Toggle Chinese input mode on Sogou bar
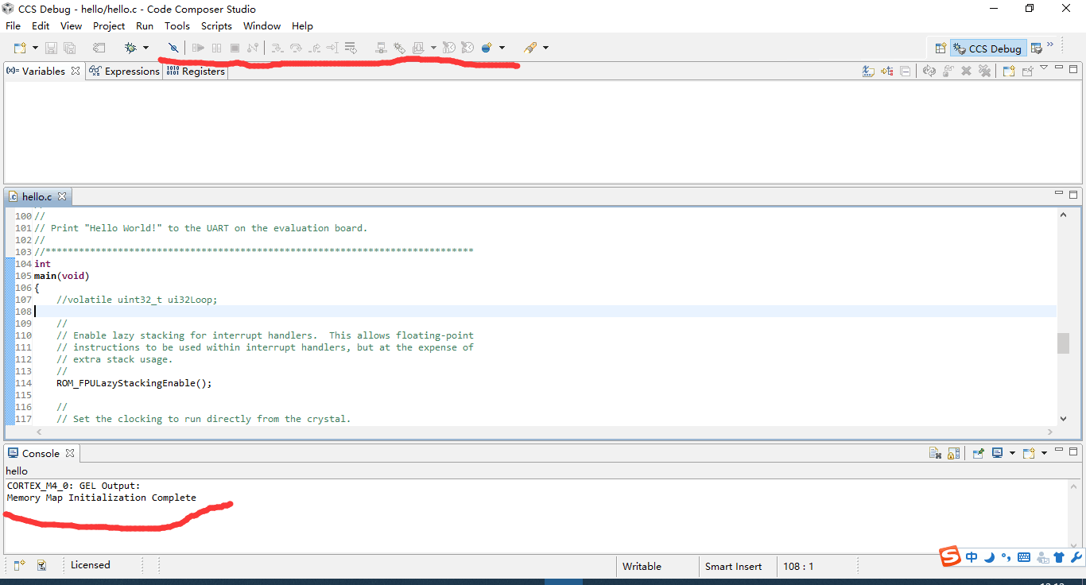The height and width of the screenshot is (585, 1086). (x=972, y=557)
